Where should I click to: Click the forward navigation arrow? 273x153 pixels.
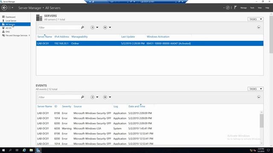pos(9,8)
